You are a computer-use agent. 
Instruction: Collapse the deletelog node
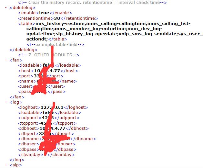click(x=6, y=8)
